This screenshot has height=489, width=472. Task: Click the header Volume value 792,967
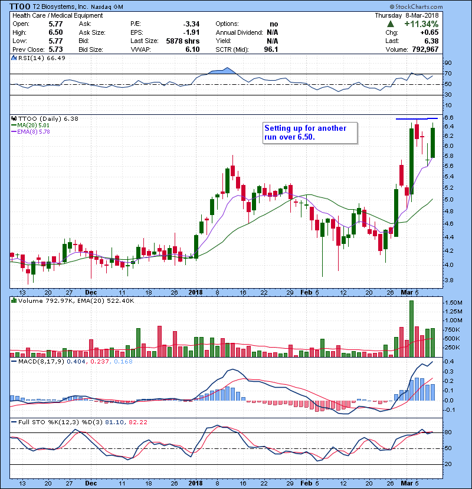pos(425,49)
